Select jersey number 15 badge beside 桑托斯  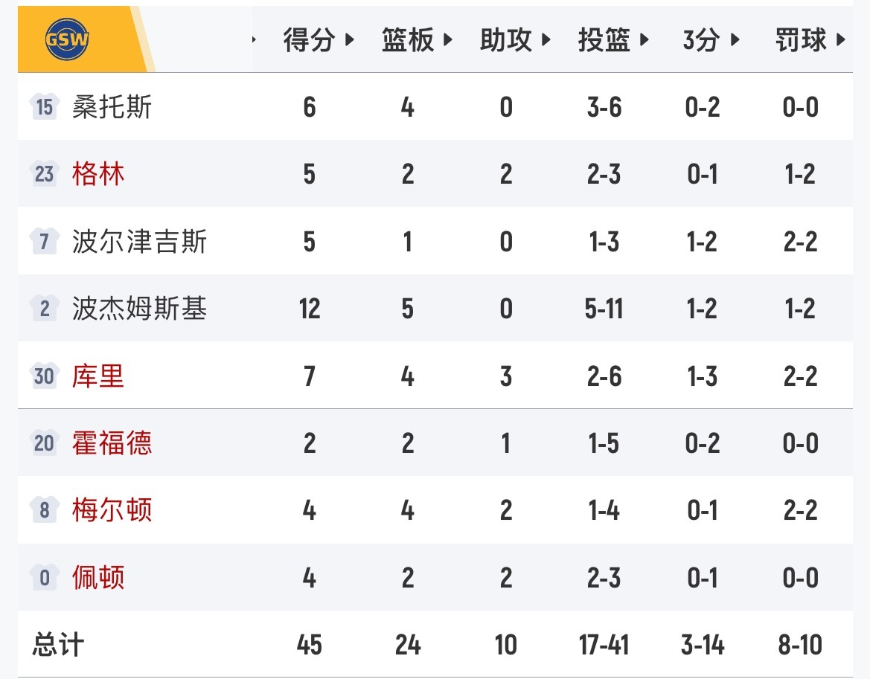coord(43,106)
